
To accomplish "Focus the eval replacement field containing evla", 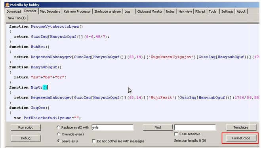I will (112, 127).
